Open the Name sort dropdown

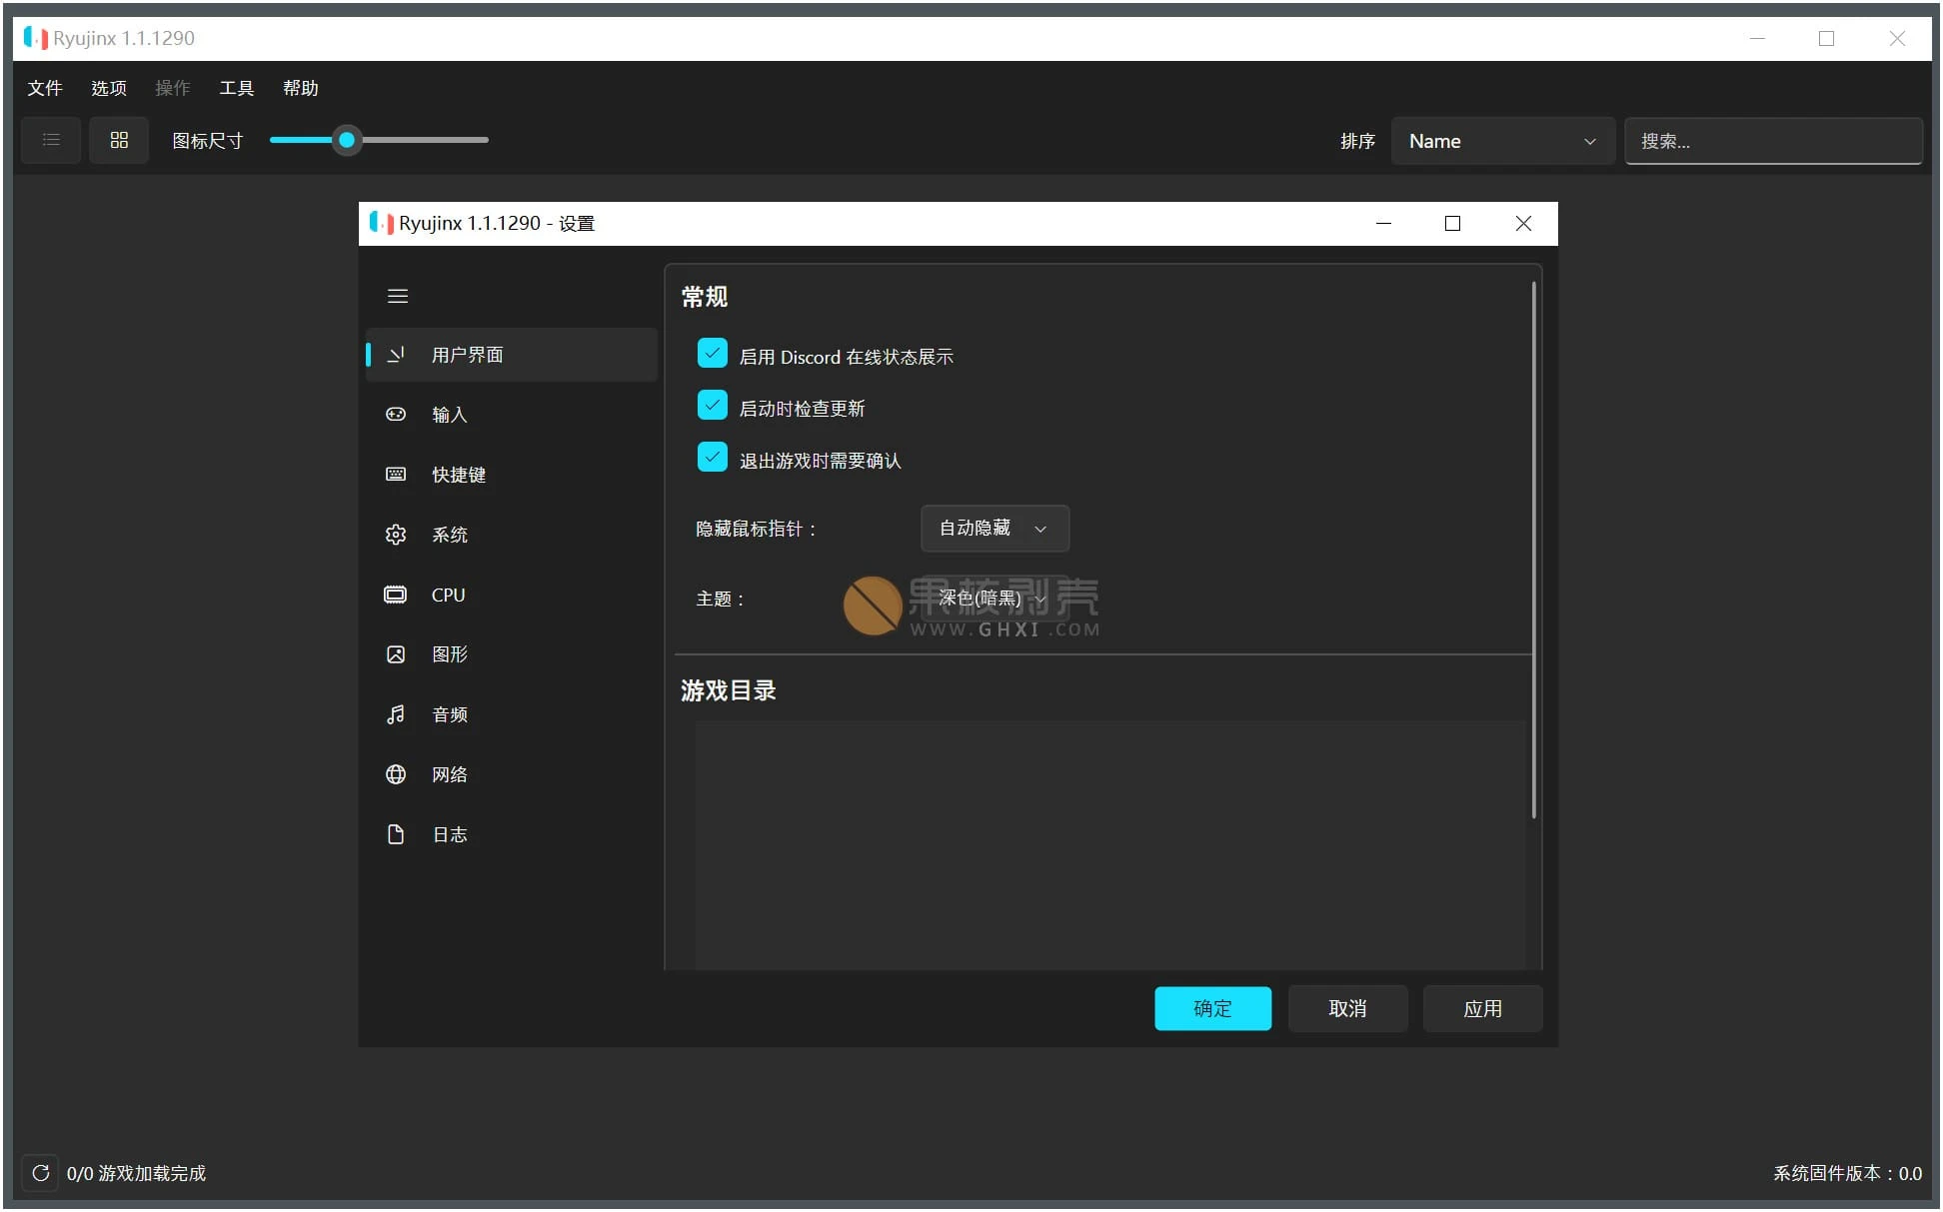point(1502,140)
